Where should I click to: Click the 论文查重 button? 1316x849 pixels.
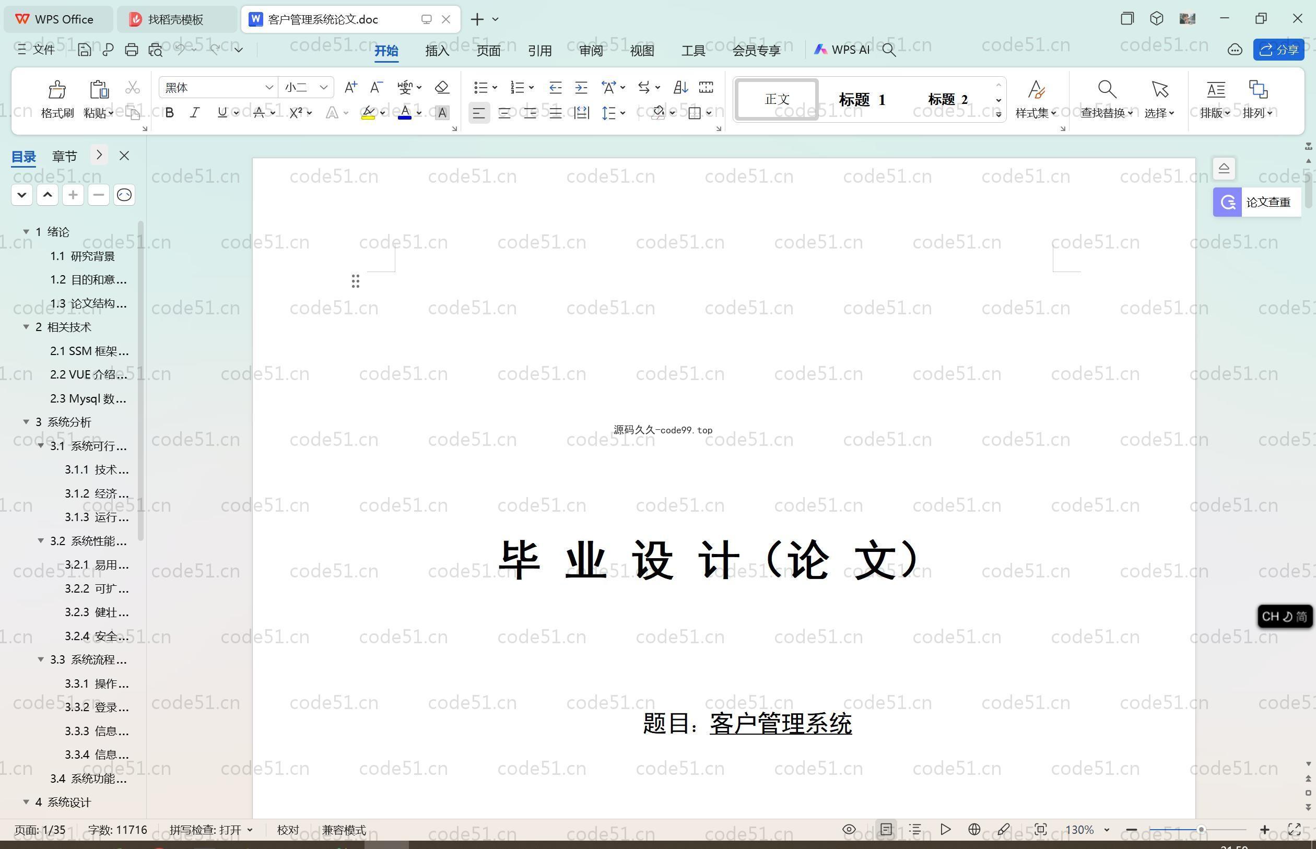pos(1257,202)
